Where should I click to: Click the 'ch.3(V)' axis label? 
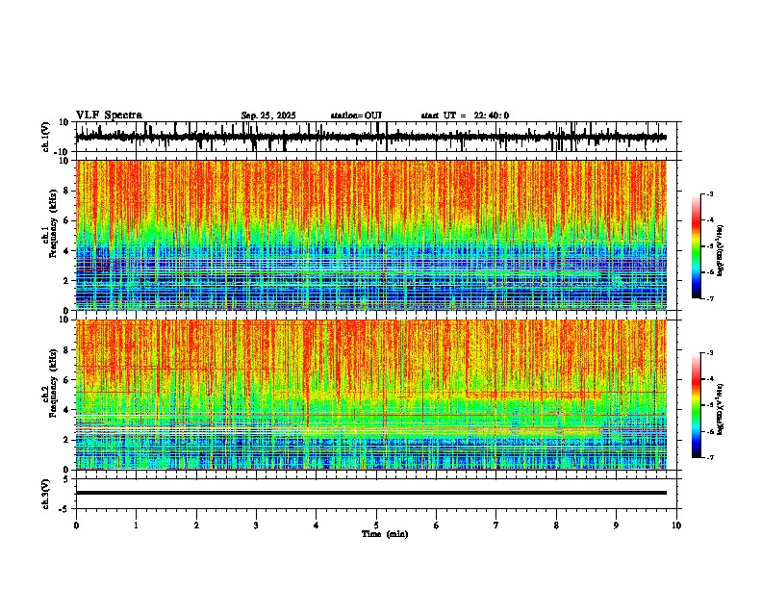click(x=46, y=494)
